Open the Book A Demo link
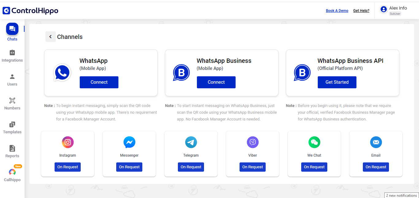The height and width of the screenshot is (198, 419). coord(337,11)
